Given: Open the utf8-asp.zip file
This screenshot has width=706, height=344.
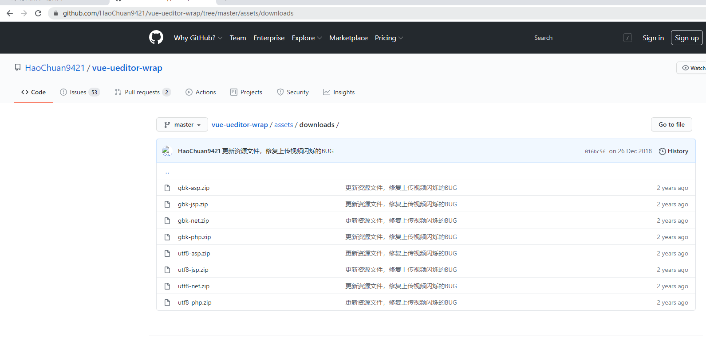Looking at the screenshot, I should (x=194, y=253).
